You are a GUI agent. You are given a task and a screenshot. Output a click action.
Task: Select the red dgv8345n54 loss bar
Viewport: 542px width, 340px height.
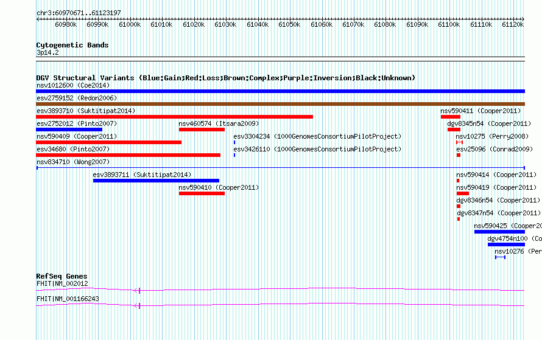[454, 130]
